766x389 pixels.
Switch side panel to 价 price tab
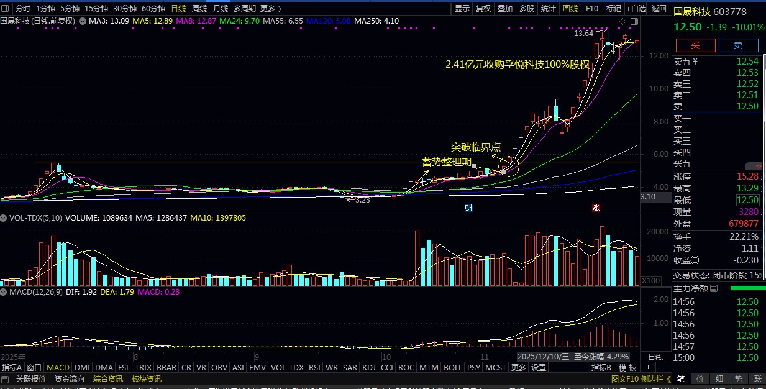[700, 379]
